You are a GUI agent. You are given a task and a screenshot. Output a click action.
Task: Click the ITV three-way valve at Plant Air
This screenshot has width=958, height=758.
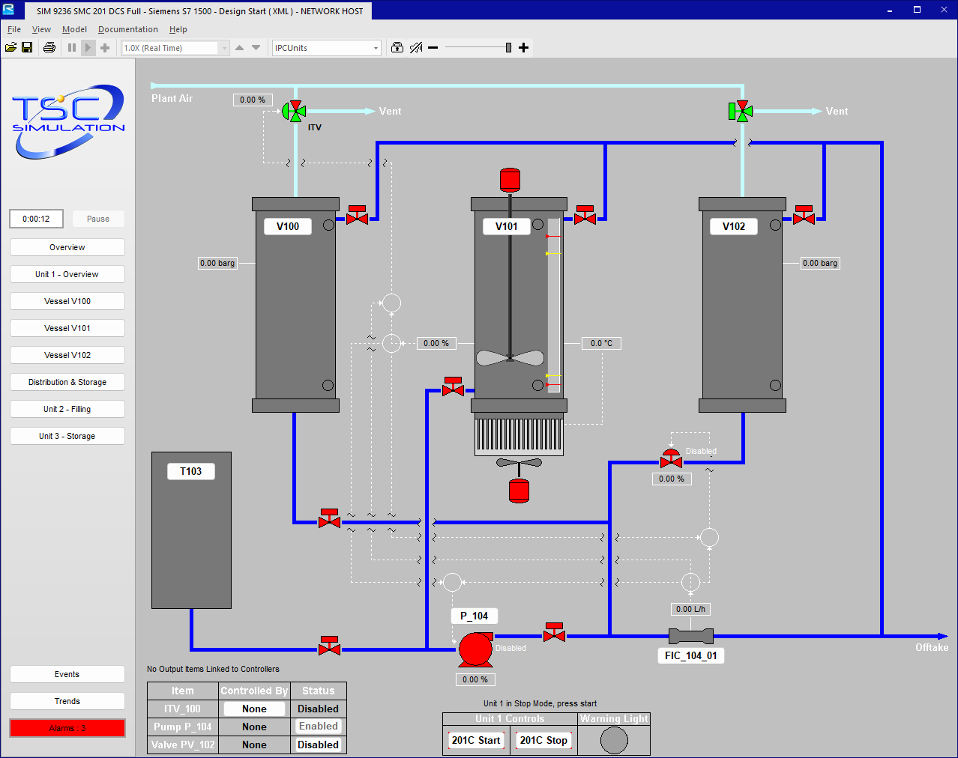tap(295, 111)
